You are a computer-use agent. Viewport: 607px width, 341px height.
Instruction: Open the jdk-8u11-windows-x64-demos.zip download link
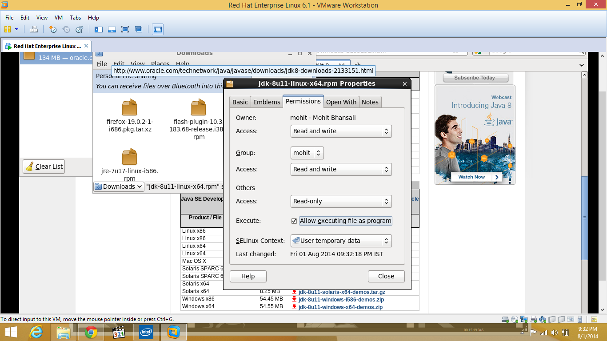pyautogui.click(x=340, y=307)
